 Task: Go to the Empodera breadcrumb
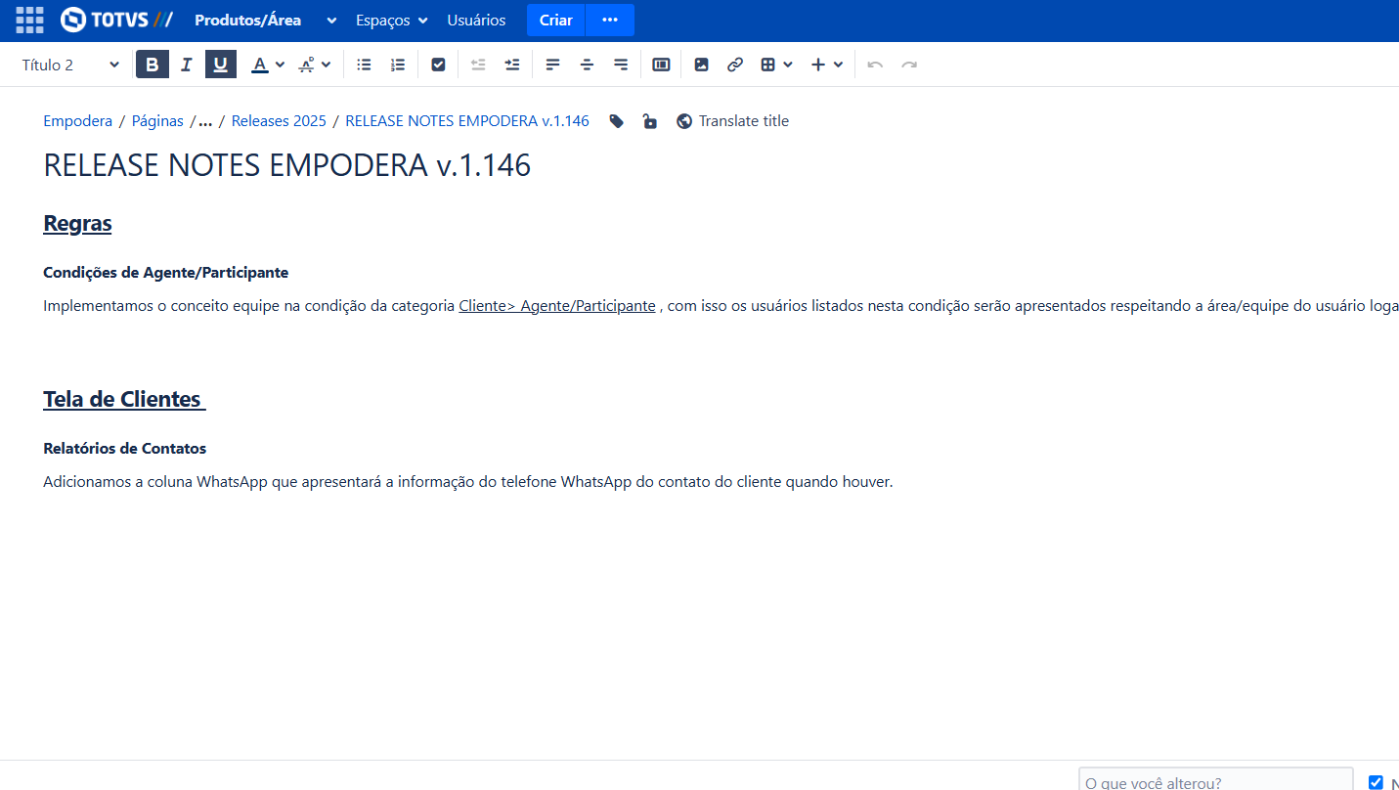tap(77, 121)
